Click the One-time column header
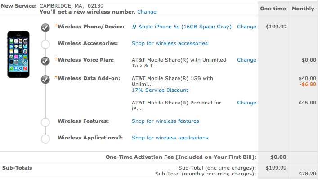The height and width of the screenshot is (180, 322). (273, 9)
